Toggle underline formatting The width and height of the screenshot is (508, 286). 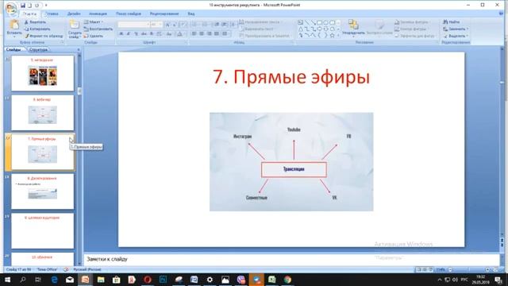(x=136, y=33)
